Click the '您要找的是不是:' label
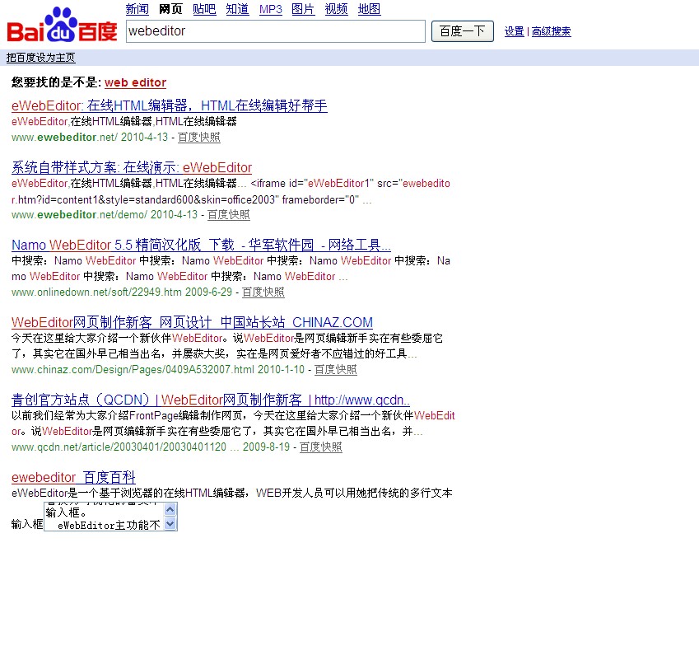Viewport: 699px width, 655px height. [x=57, y=82]
